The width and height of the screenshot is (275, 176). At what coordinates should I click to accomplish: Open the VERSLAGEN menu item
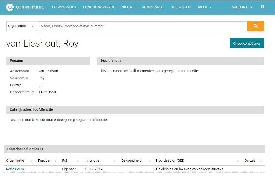181,7
